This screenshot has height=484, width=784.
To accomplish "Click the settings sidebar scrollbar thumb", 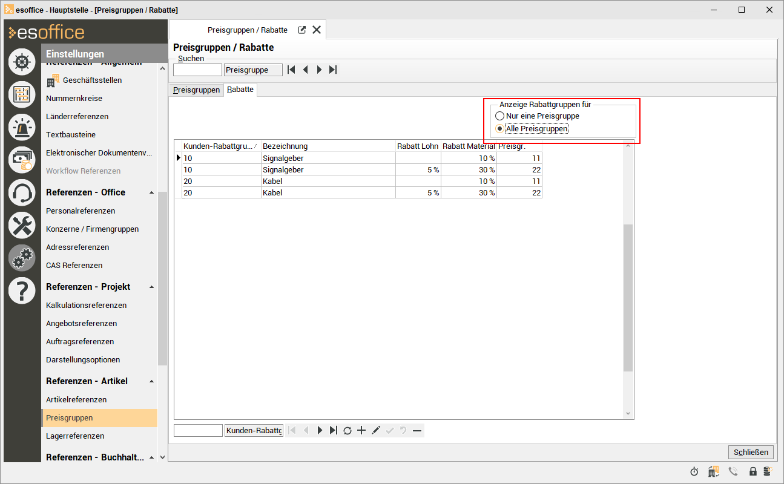I will click(162, 278).
